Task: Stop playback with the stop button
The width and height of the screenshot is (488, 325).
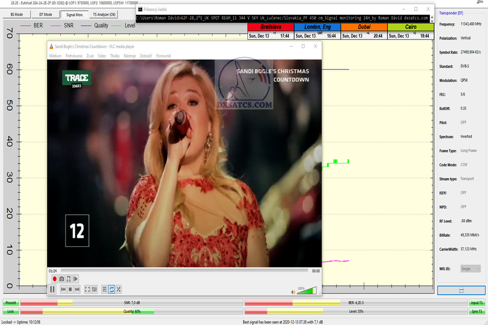Action: click(70, 289)
